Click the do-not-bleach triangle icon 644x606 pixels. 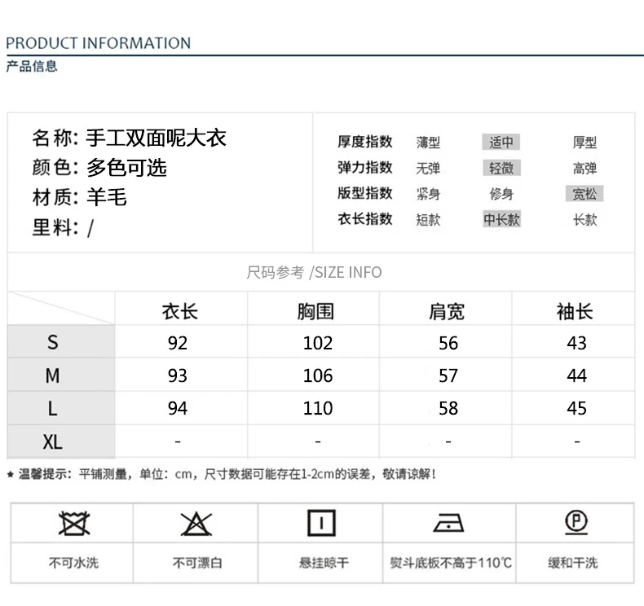point(196,524)
